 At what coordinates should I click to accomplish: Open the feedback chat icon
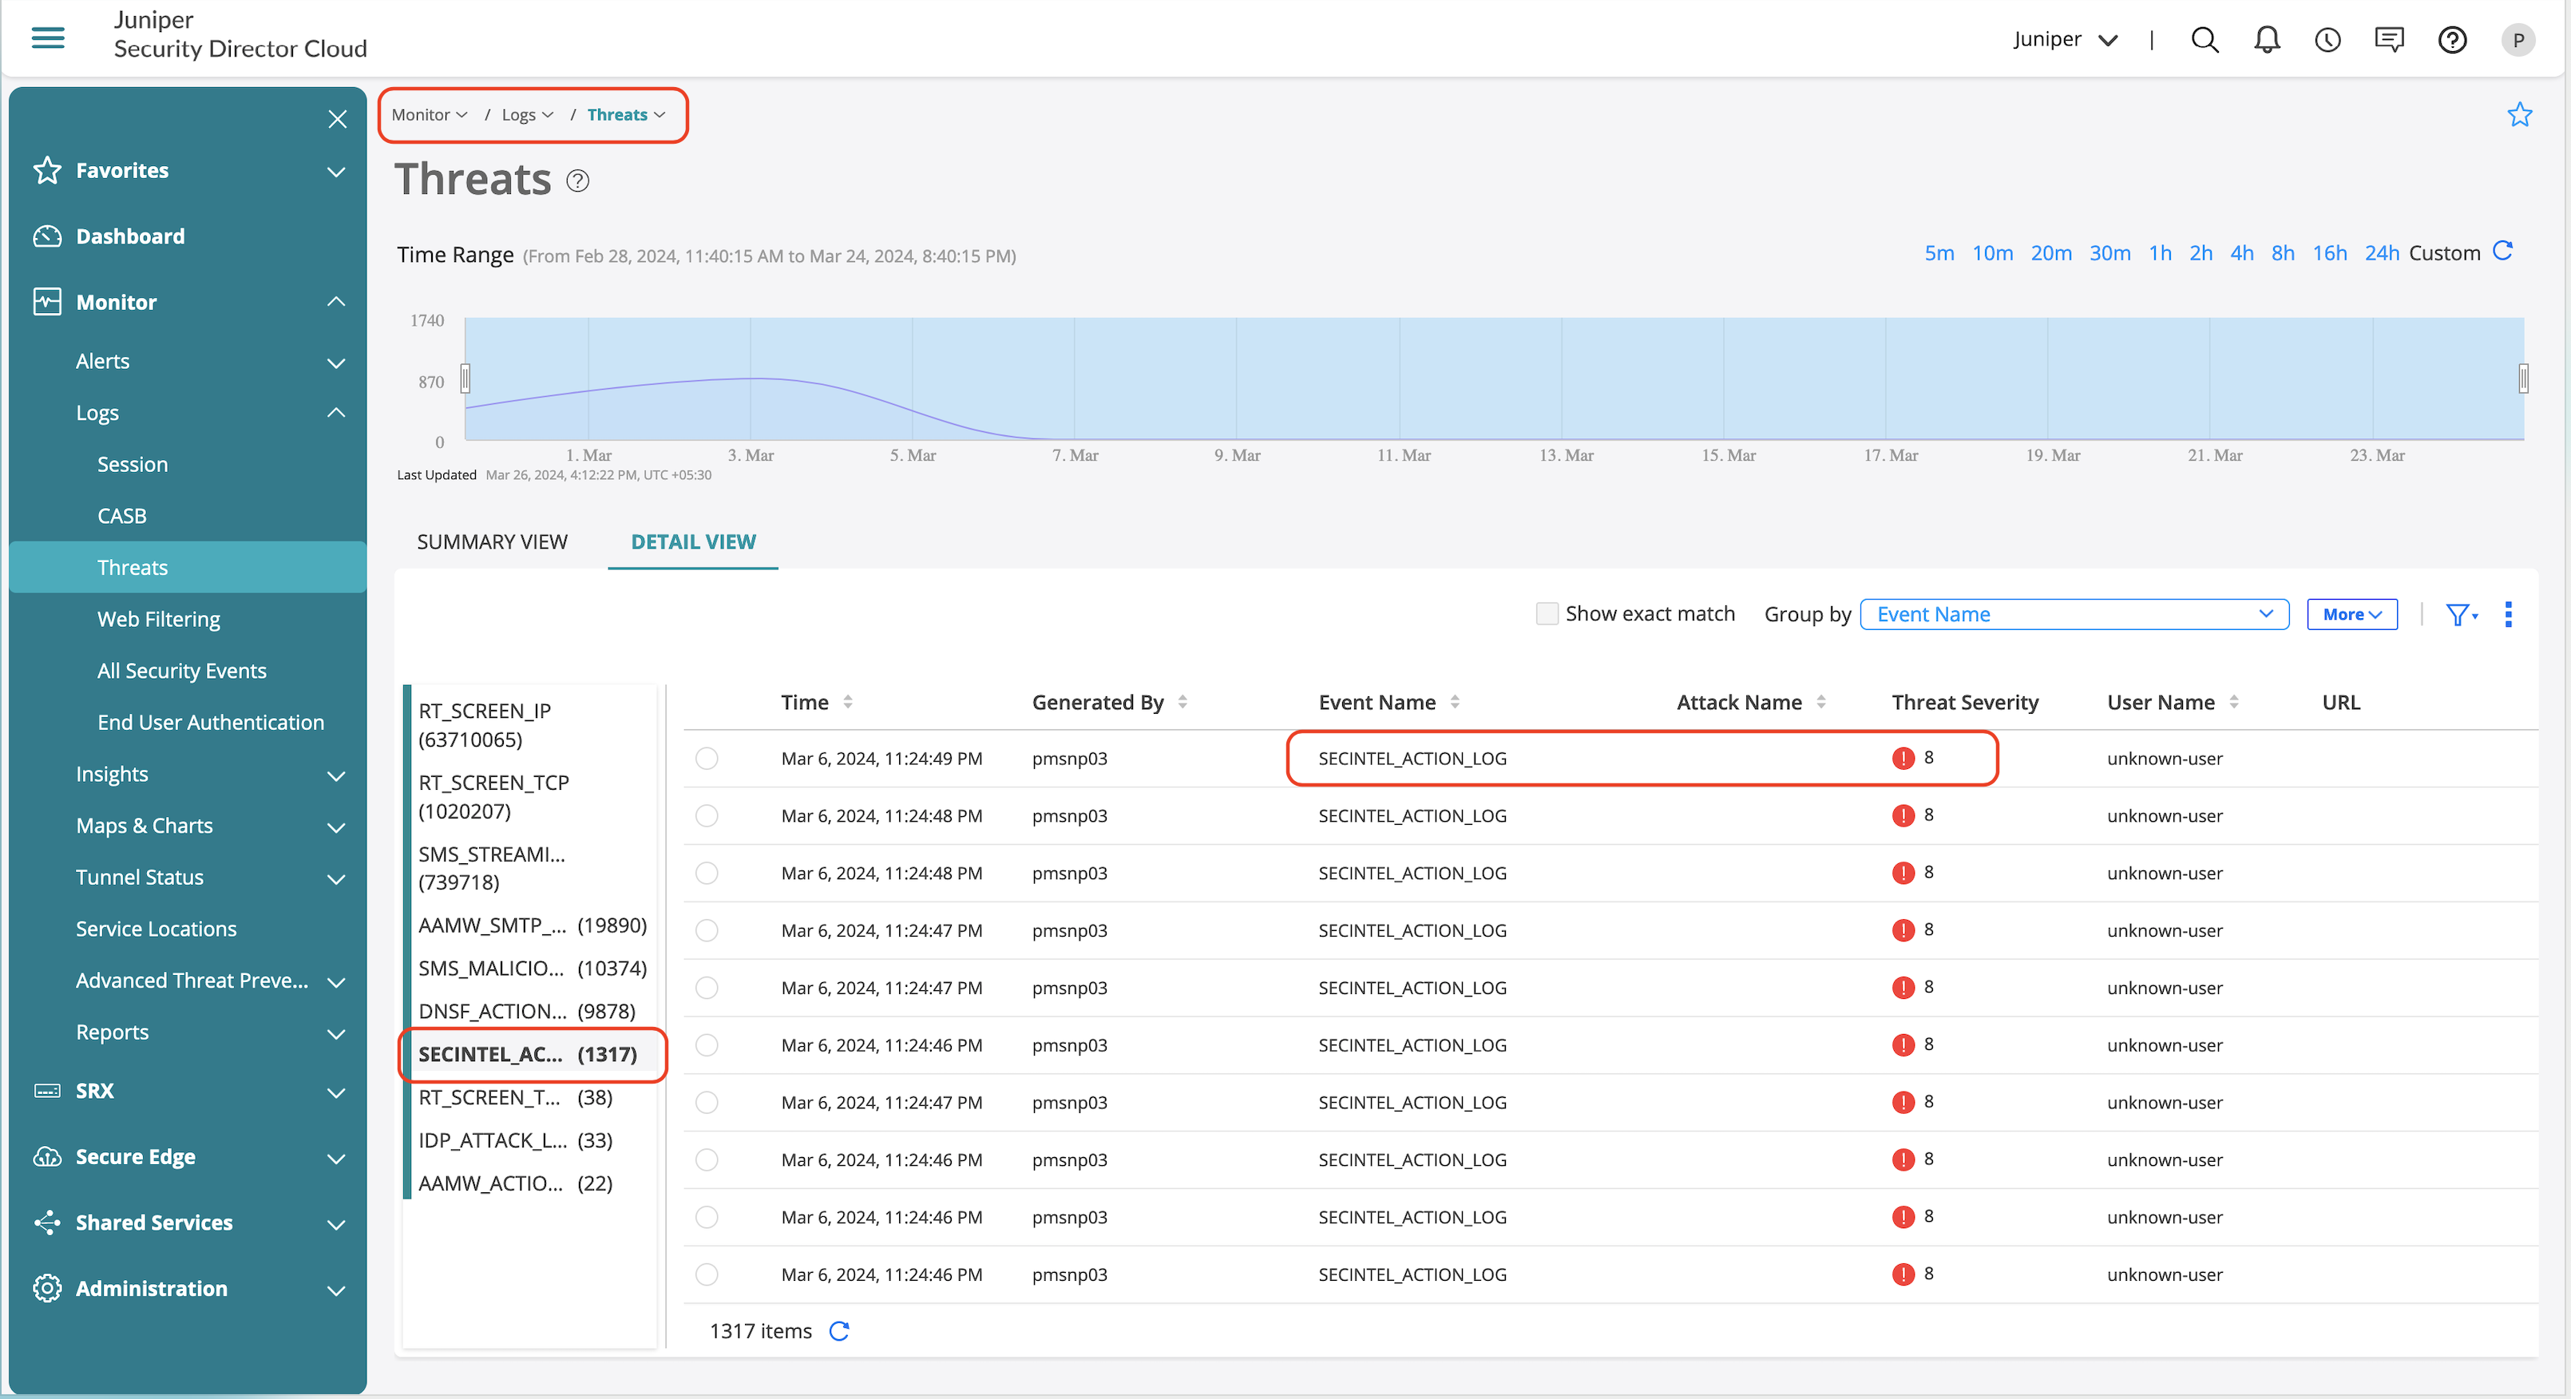[2388, 40]
